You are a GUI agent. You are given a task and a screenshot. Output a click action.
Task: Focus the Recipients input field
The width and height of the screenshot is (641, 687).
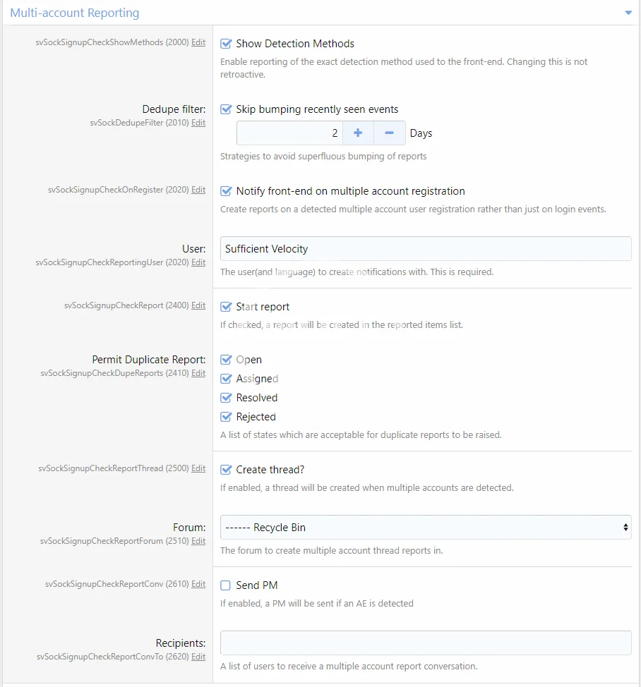[x=426, y=643]
